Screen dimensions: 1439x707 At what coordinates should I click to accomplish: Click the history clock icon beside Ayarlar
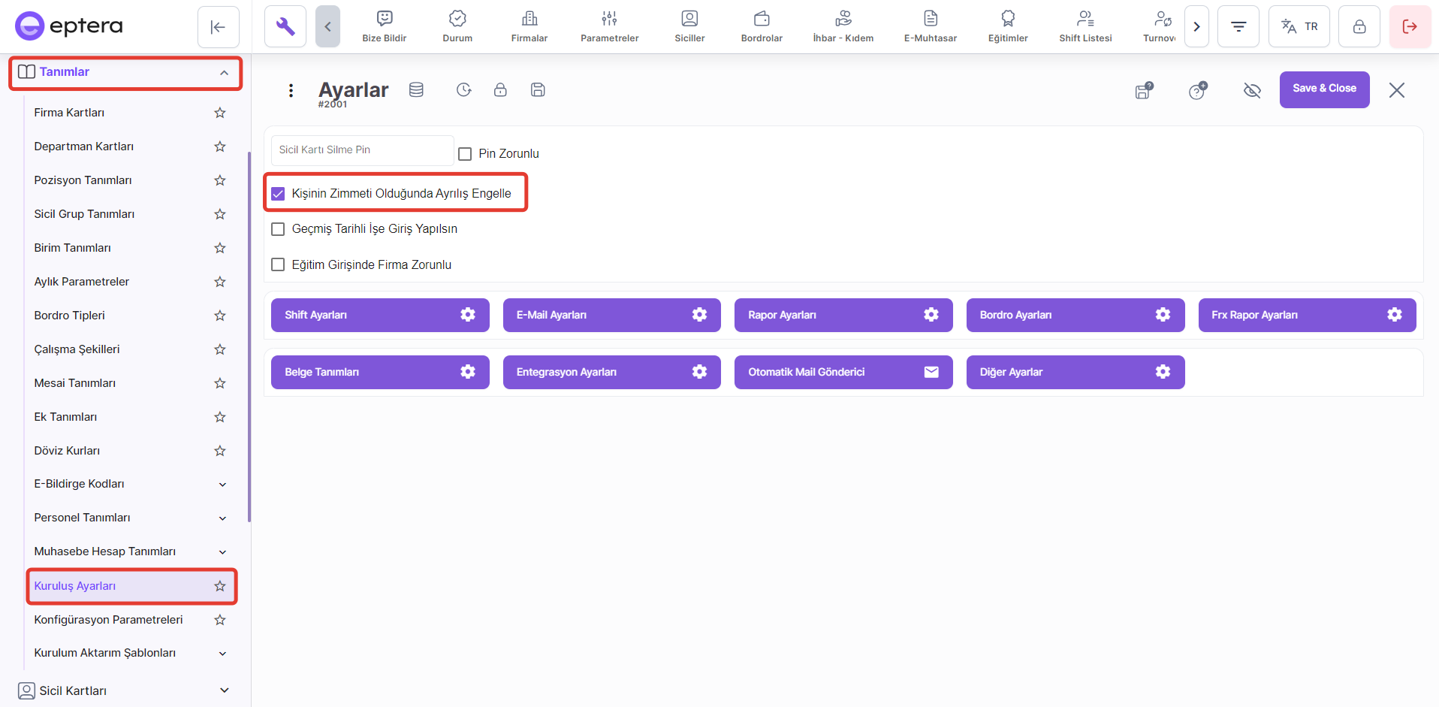464,90
